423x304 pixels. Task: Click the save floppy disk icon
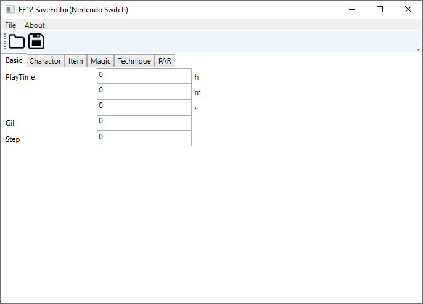point(36,41)
